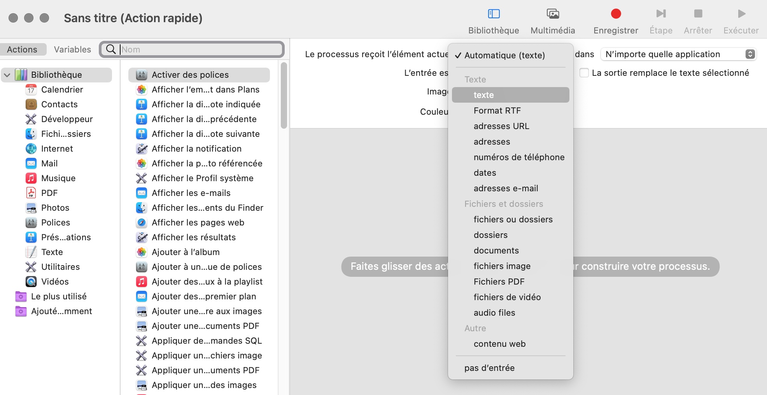Pick "audio files" entry
The image size is (767, 395).
click(510, 313)
